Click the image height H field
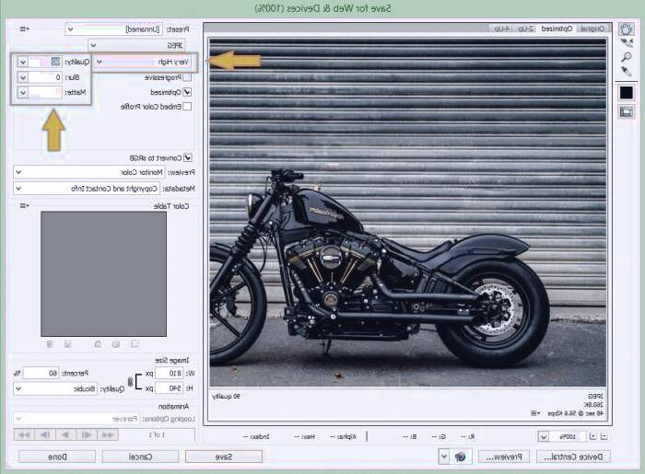Viewport: 645px width, 474px height. click(169, 388)
